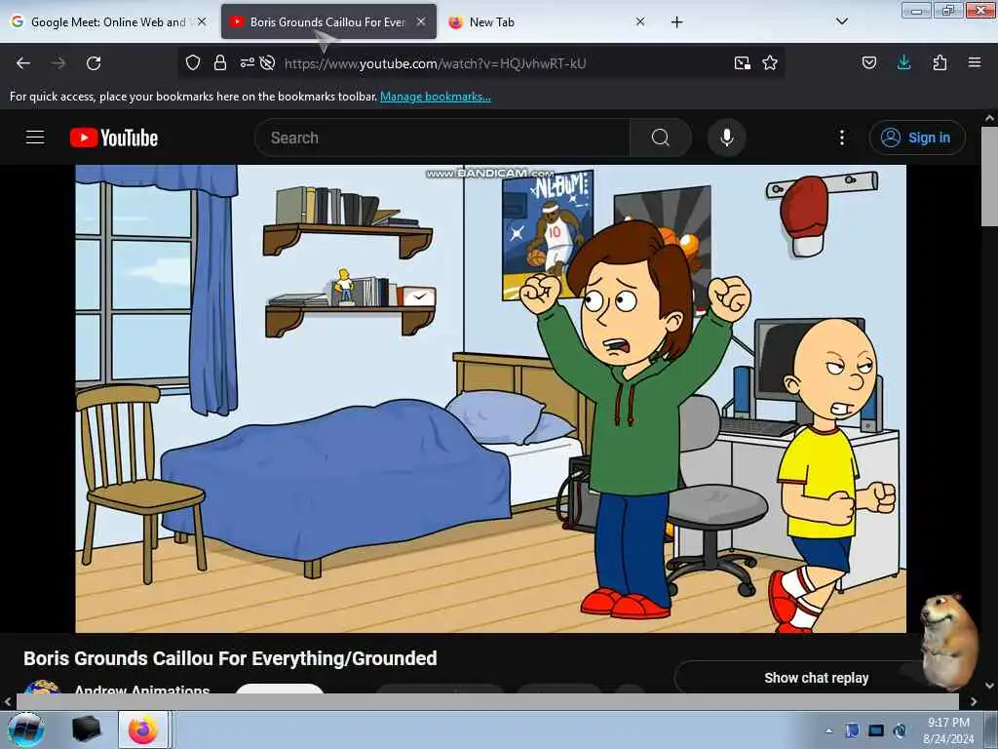This screenshot has height=749, width=998.
Task: Save page to Pocket
Action: [x=868, y=62]
